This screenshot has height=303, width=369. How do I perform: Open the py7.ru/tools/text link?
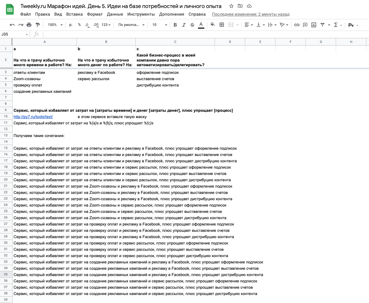tap(33, 117)
